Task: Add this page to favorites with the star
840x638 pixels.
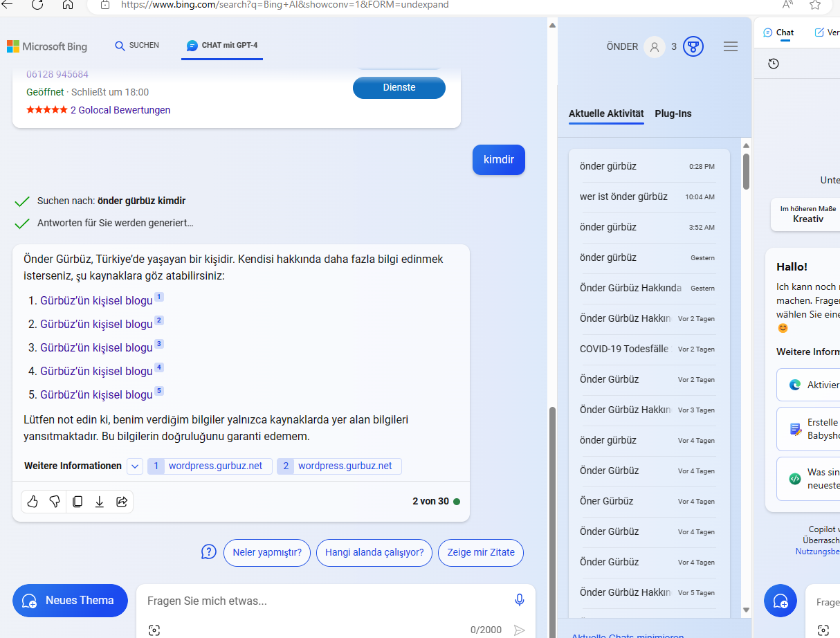Action: point(815,4)
